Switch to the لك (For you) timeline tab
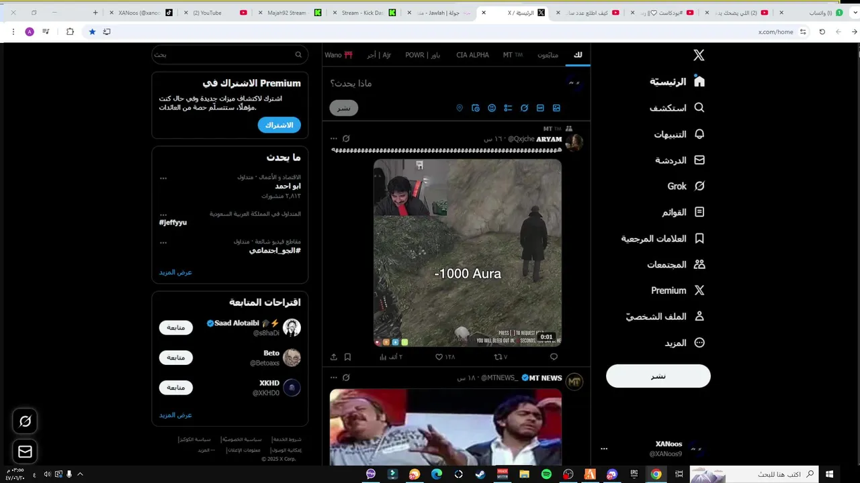 pos(578,55)
